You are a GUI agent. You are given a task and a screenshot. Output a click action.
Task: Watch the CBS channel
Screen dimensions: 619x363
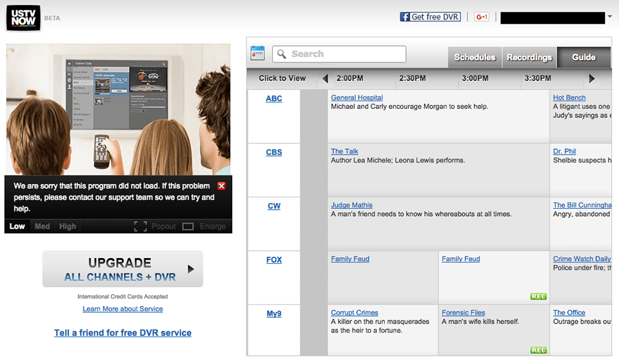pyautogui.click(x=274, y=152)
